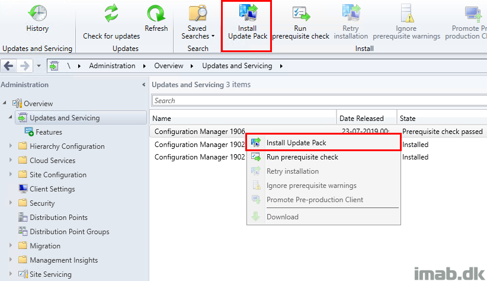The image size is (487, 281).
Task: Click the Updates and Servicing tree icon
Action: (x=23, y=118)
